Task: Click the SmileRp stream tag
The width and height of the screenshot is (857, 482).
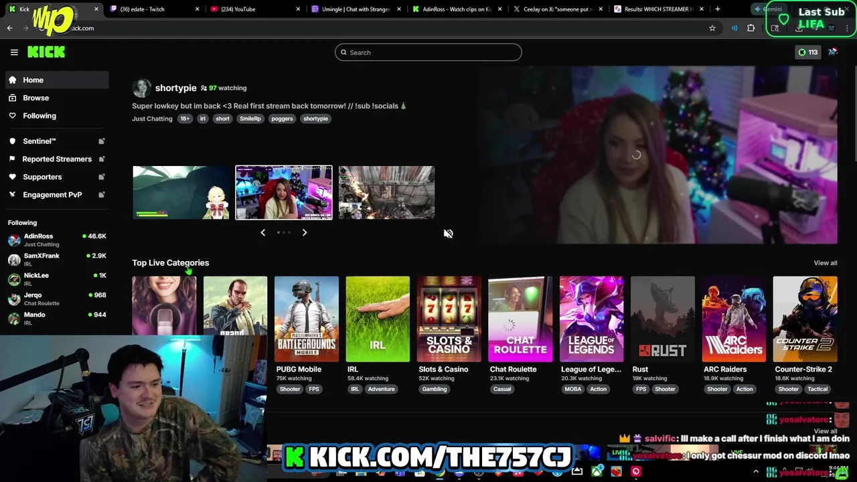Action: click(250, 118)
